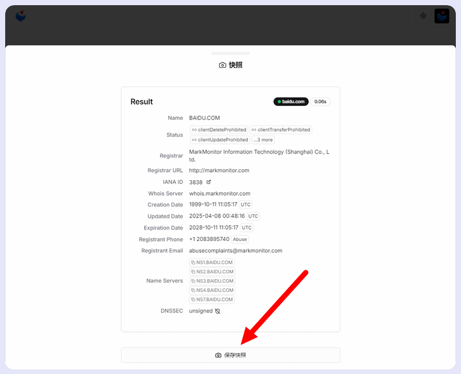This screenshot has width=461, height=374.
Task: Copy the NS1.BAIDU.COM name server
Action: click(x=211, y=262)
